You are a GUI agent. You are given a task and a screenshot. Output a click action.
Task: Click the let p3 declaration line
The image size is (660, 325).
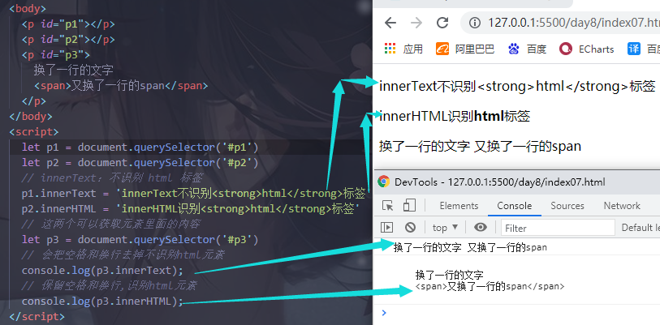[140, 240]
